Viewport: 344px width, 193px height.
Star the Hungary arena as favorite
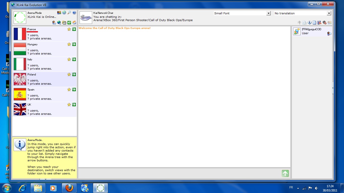pyautogui.click(x=69, y=44)
